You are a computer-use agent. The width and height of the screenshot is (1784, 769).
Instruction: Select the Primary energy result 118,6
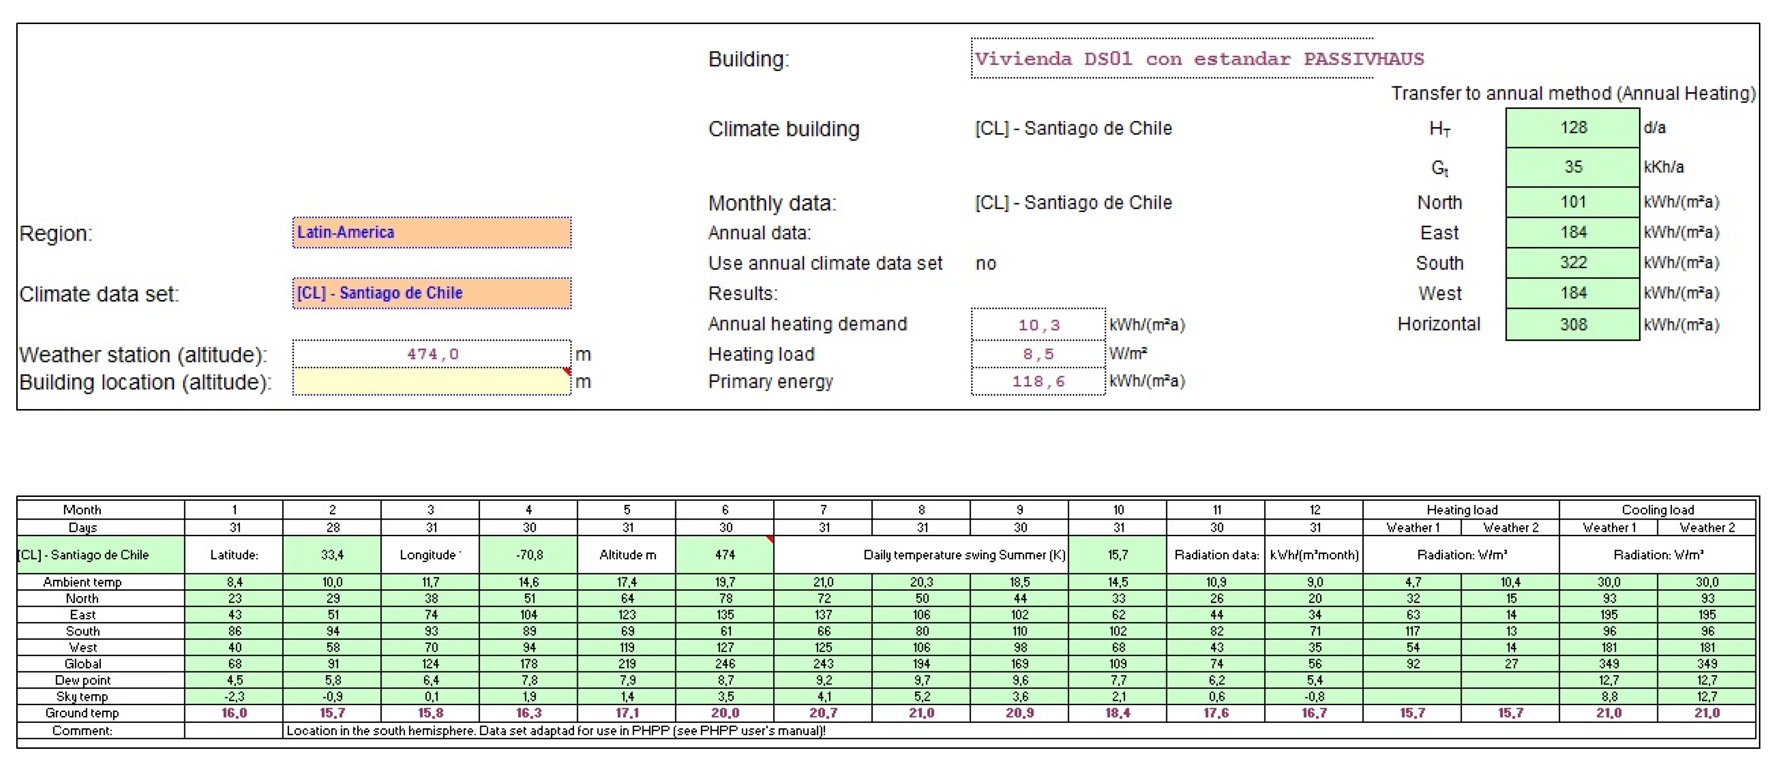tap(1037, 382)
